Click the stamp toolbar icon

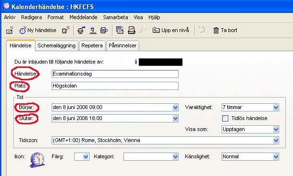[x=93, y=30]
